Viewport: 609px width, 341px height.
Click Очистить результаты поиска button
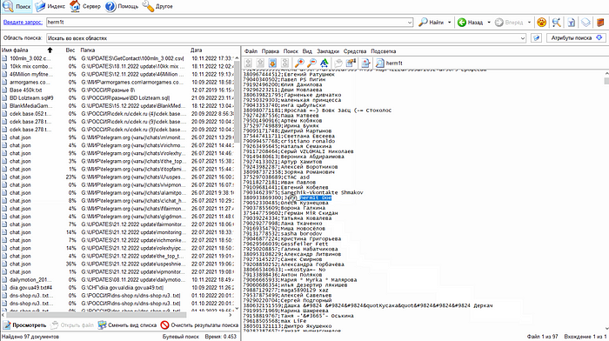pos(199,325)
